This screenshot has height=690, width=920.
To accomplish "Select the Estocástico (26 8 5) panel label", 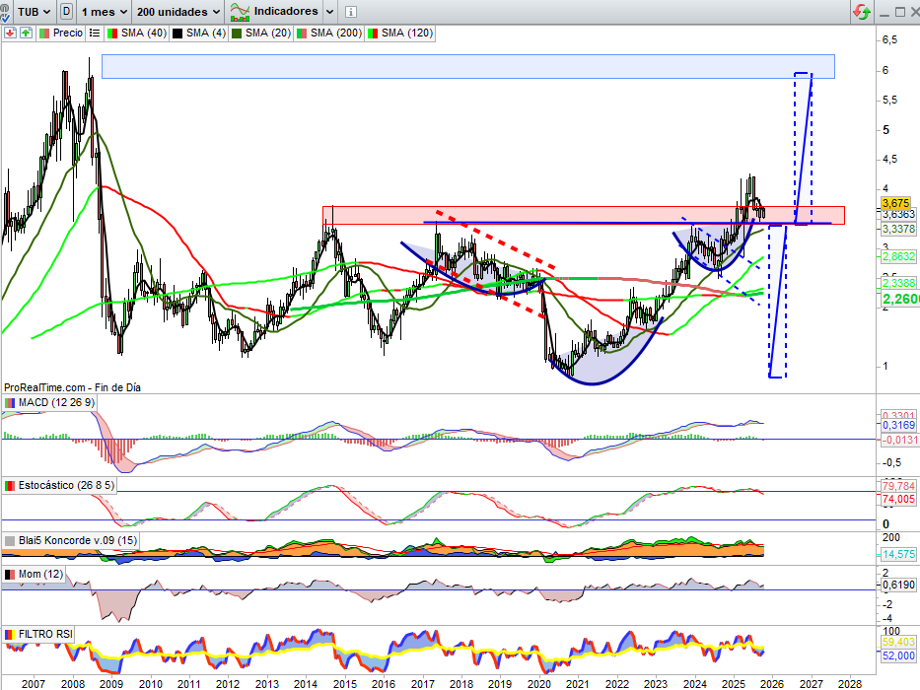I will pos(60,486).
